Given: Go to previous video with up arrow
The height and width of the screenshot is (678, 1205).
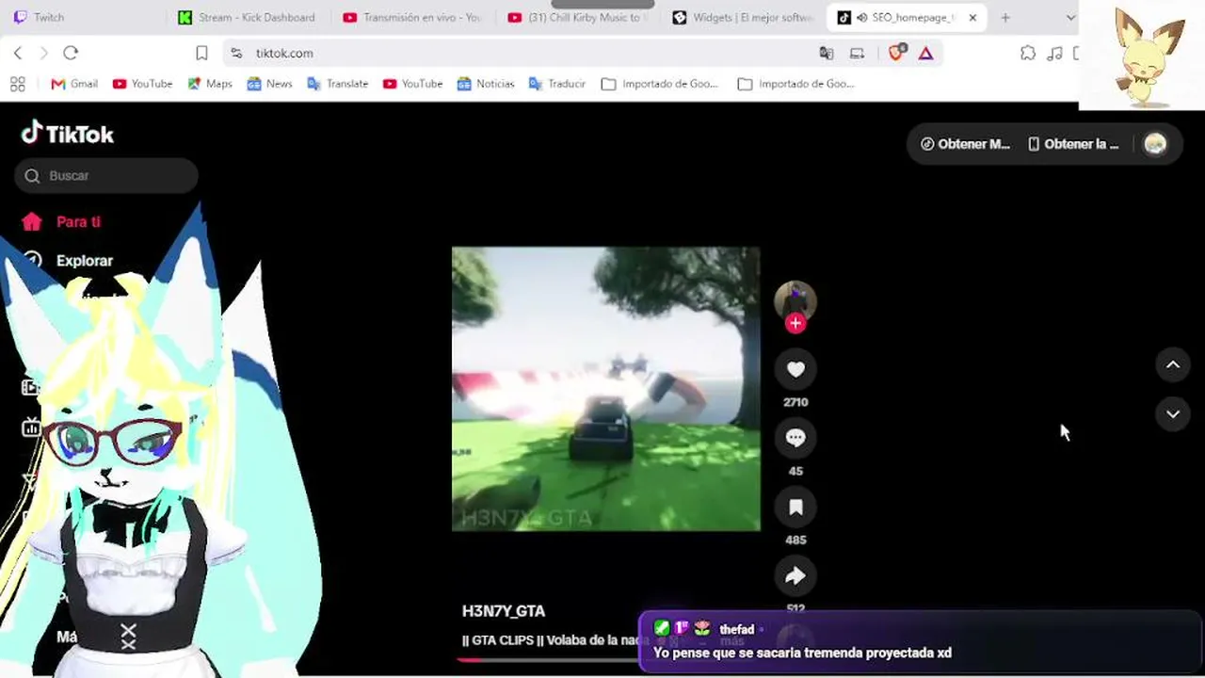Looking at the screenshot, I should pos(1173,364).
